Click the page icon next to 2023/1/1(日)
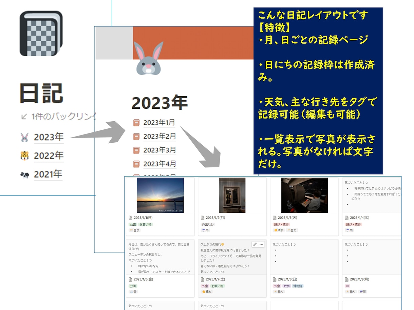414x310 pixels. 131,218
